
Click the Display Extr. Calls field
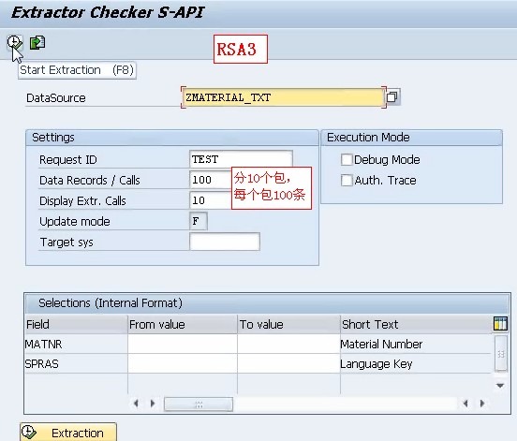click(211, 200)
